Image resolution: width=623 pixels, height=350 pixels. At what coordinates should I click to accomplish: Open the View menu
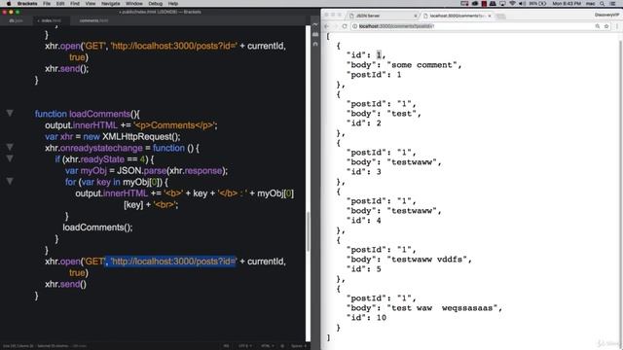coord(91,4)
